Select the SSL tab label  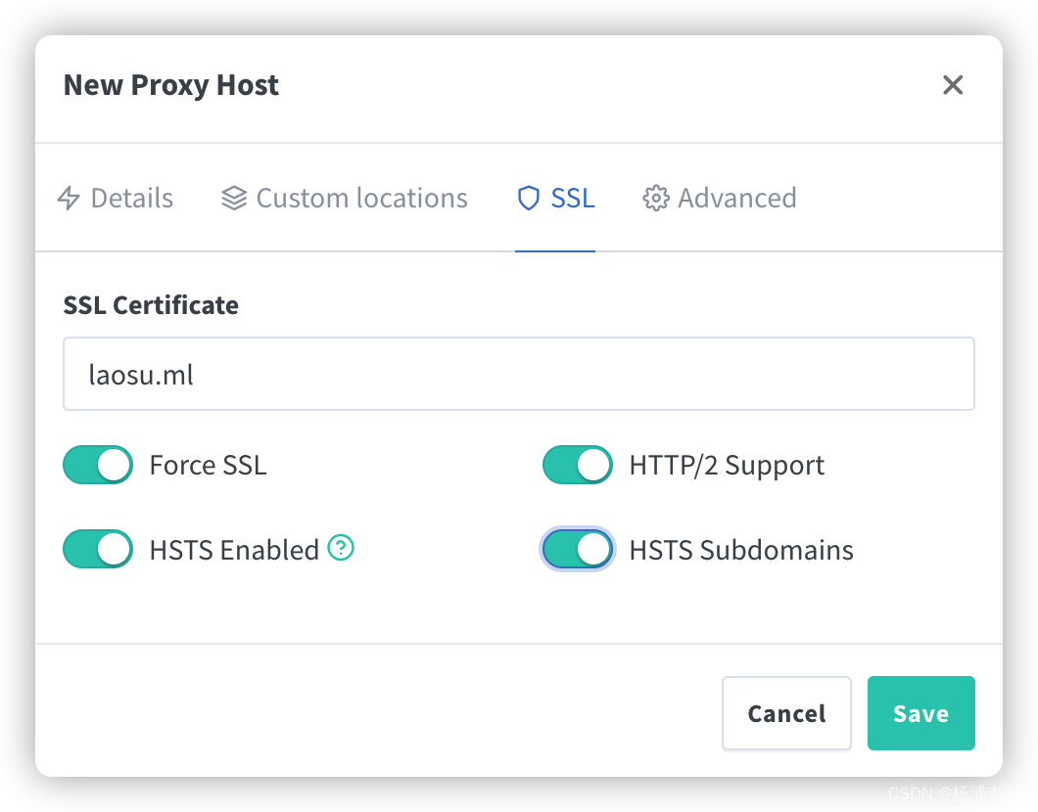click(573, 199)
